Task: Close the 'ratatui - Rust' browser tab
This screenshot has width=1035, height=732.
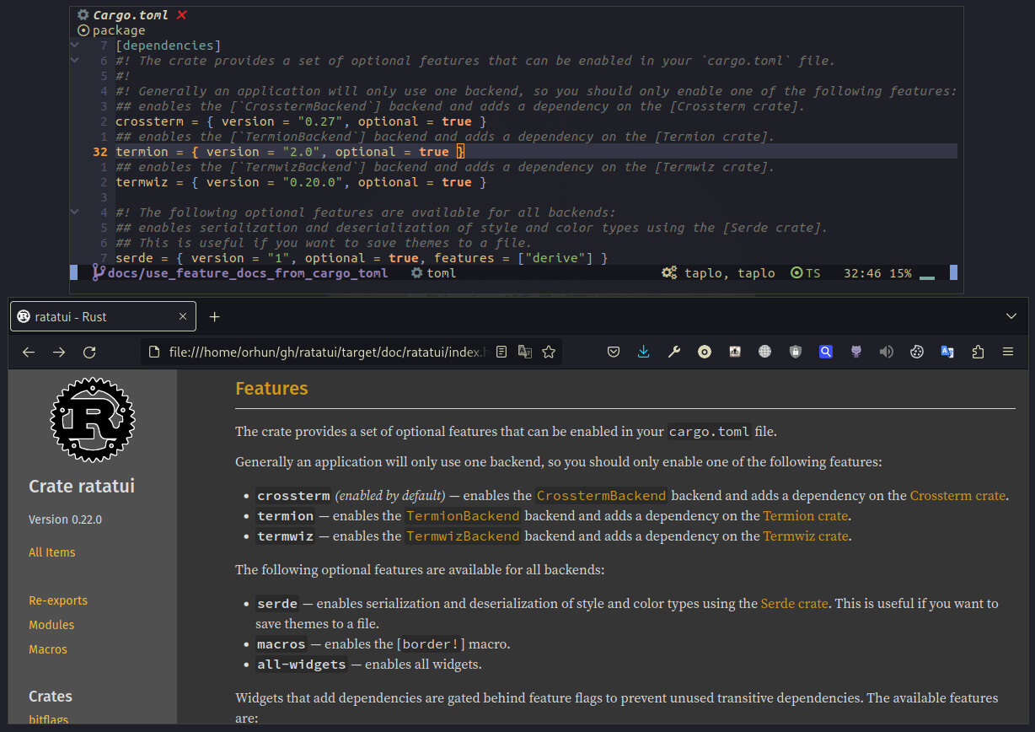Action: click(x=183, y=316)
